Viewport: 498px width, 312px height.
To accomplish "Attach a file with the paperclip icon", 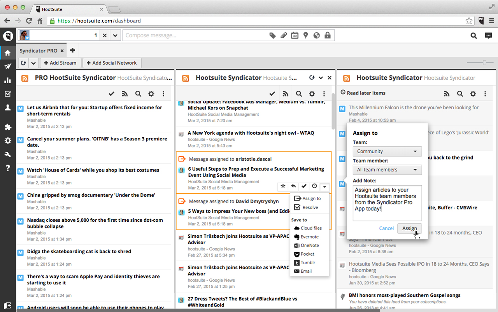I will tap(284, 35).
